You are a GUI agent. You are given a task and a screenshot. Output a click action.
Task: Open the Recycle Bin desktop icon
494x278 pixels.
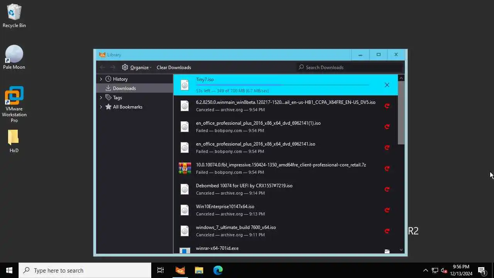click(14, 16)
